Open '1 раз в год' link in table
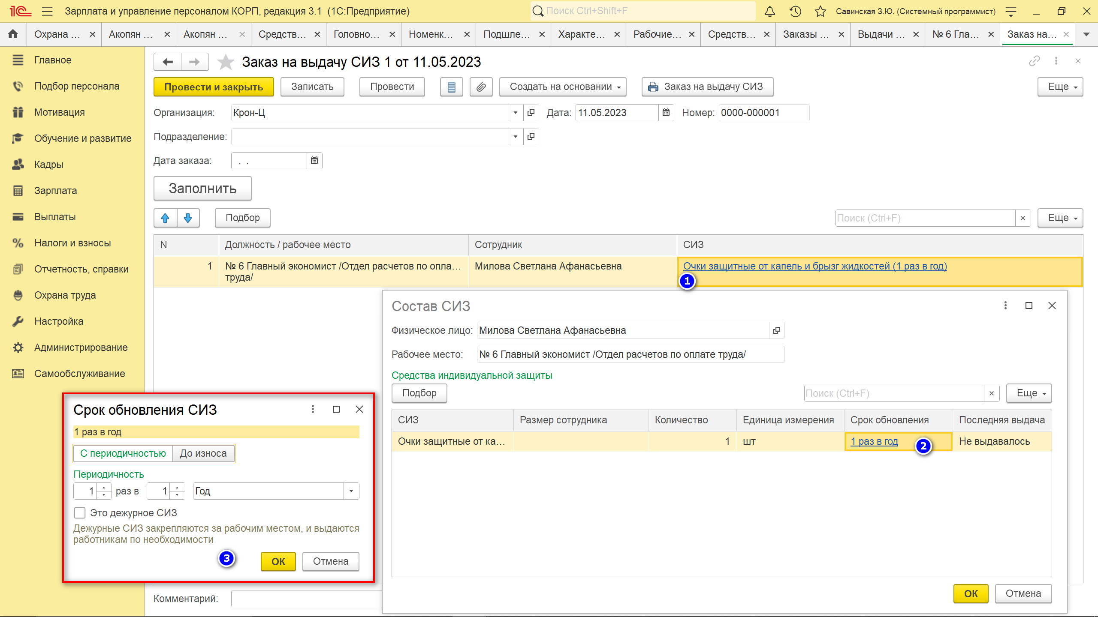Viewport: 1098px width, 617px height. (x=874, y=441)
